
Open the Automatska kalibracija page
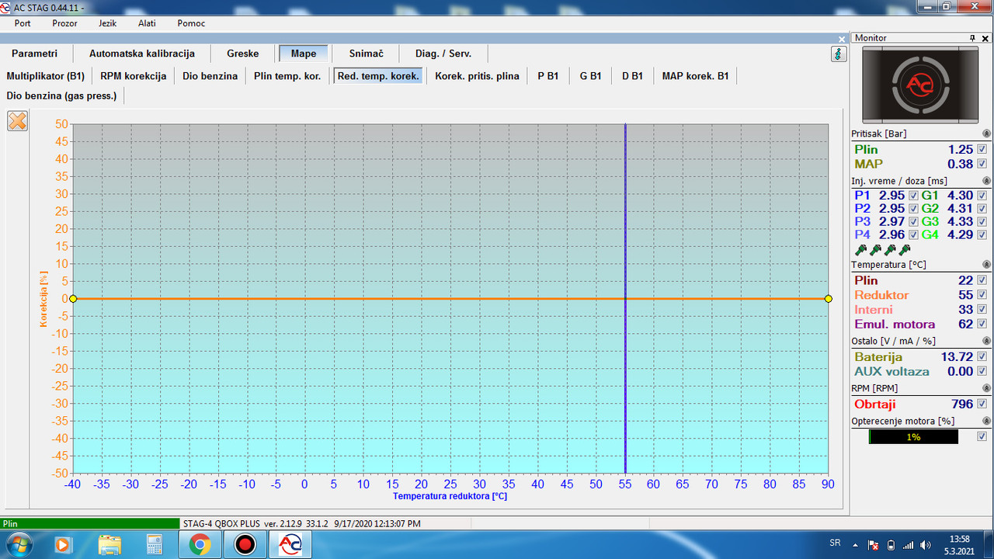[x=142, y=54]
